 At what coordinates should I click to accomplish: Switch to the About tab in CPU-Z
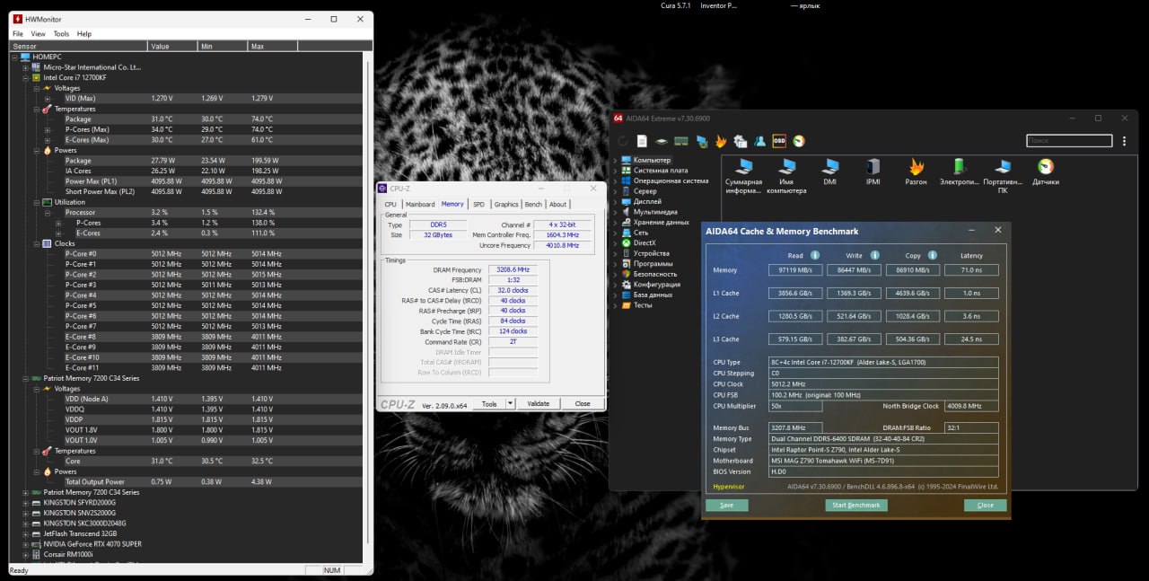[x=558, y=205]
